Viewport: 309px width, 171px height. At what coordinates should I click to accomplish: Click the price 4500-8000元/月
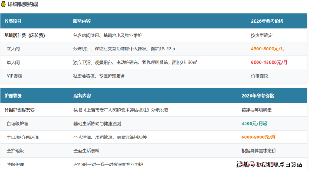(268, 49)
